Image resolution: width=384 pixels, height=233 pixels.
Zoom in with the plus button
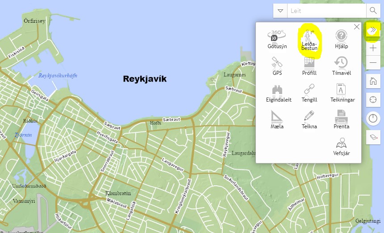tap(373, 48)
